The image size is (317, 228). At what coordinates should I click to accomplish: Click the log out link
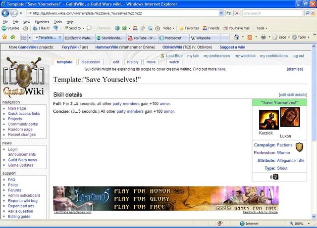tap(298, 56)
